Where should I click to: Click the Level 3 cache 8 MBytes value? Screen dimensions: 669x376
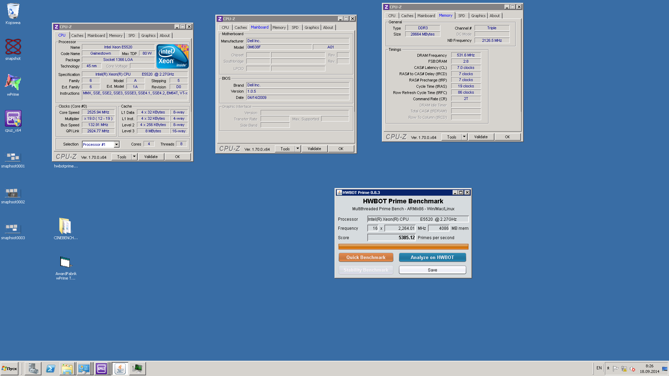click(153, 131)
